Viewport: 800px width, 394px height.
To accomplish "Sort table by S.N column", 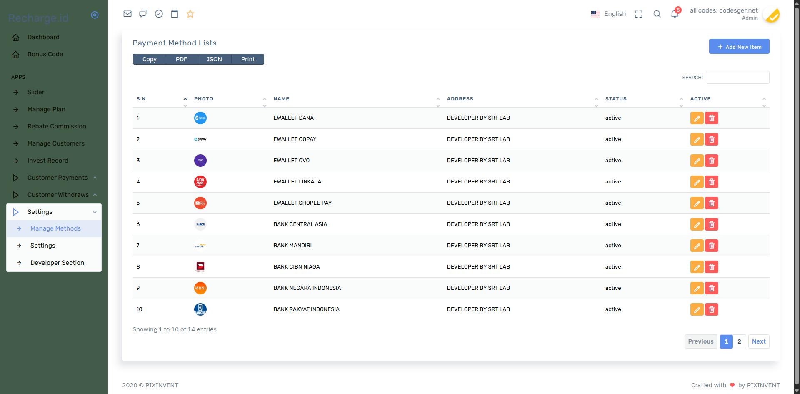I will click(x=162, y=99).
